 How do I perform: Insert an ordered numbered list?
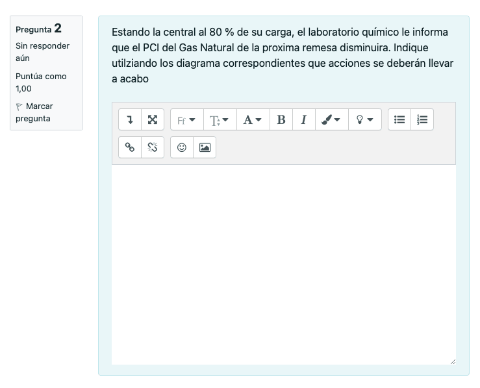(422, 119)
